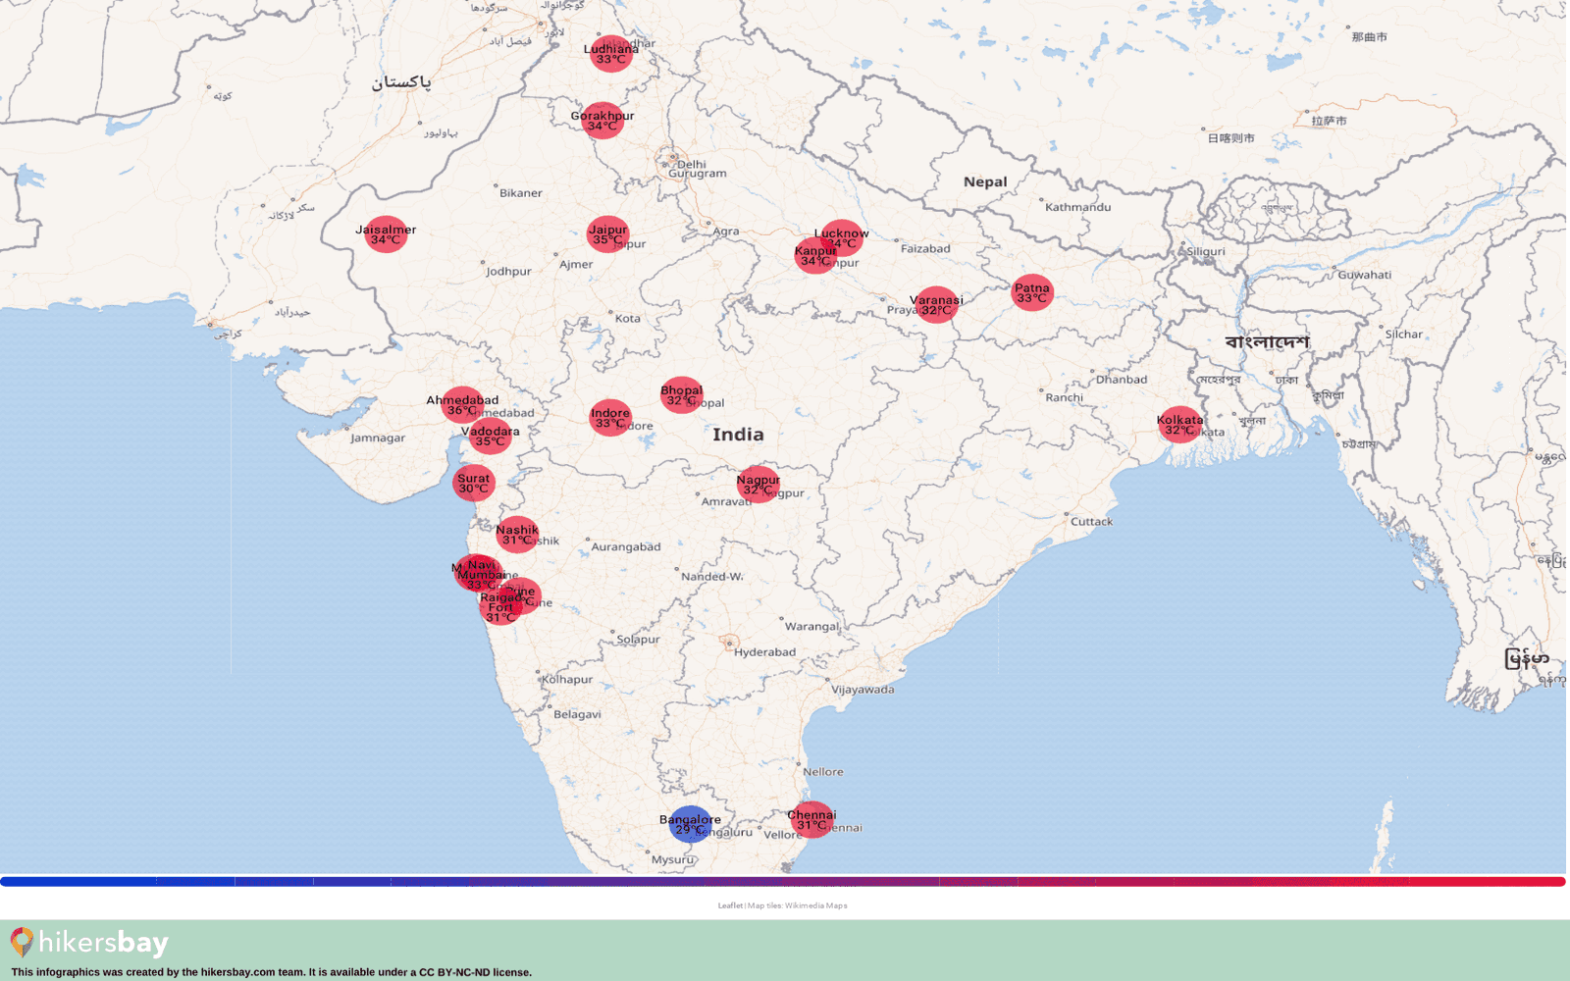Click the Delhi city label
Viewport: 1570px width, 981px height.
tap(691, 164)
